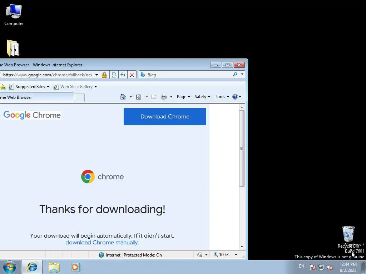This screenshot has width=366, height=274.
Task: Open Suggested Sites in favorites bar
Action: pyautogui.click(x=29, y=87)
